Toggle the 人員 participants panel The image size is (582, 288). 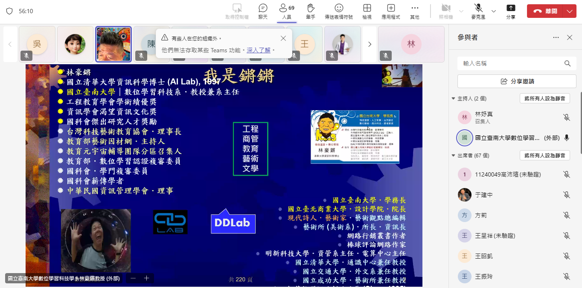click(287, 11)
